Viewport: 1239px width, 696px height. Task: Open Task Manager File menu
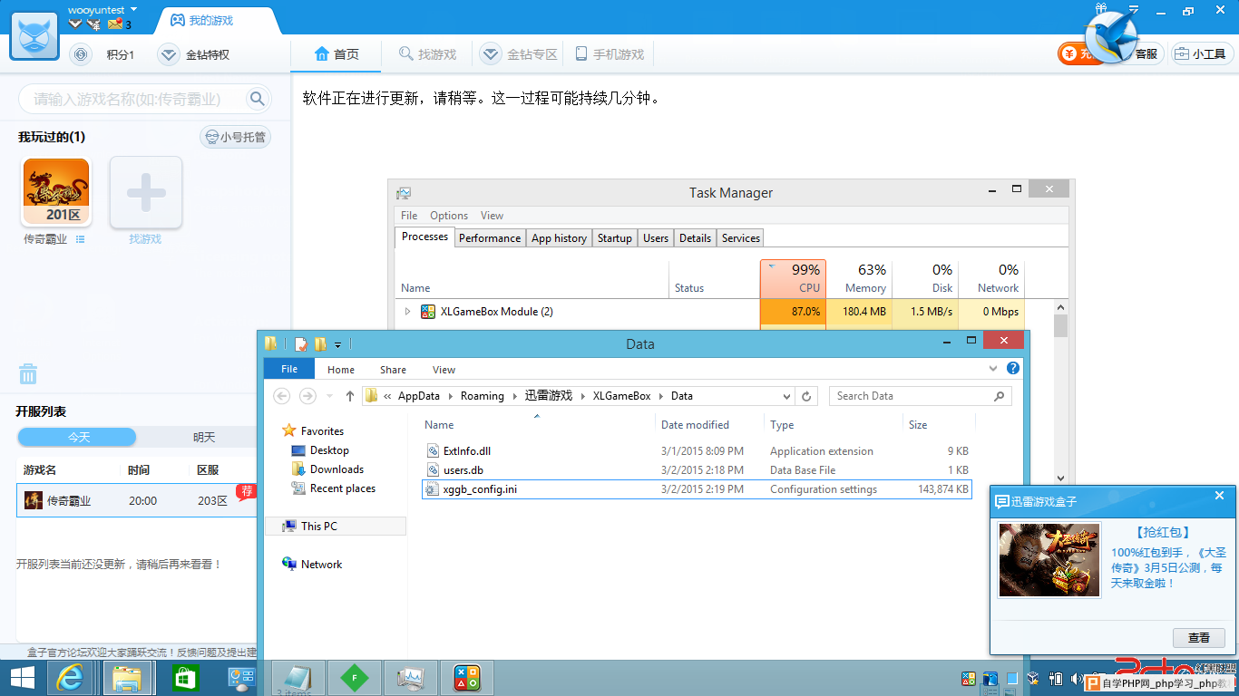(409, 216)
